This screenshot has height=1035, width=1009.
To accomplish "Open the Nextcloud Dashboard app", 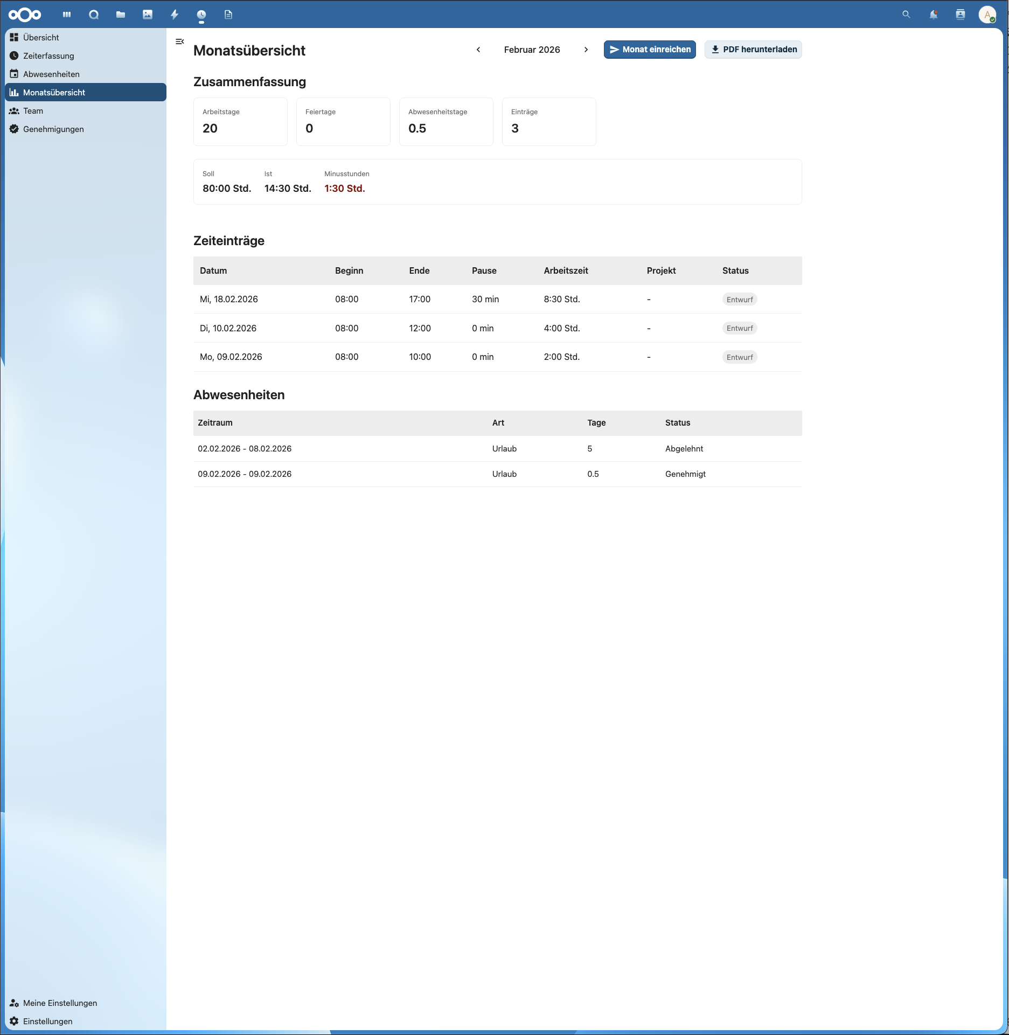I will (67, 14).
